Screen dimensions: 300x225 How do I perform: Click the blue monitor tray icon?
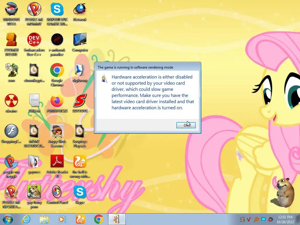click(x=263, y=219)
